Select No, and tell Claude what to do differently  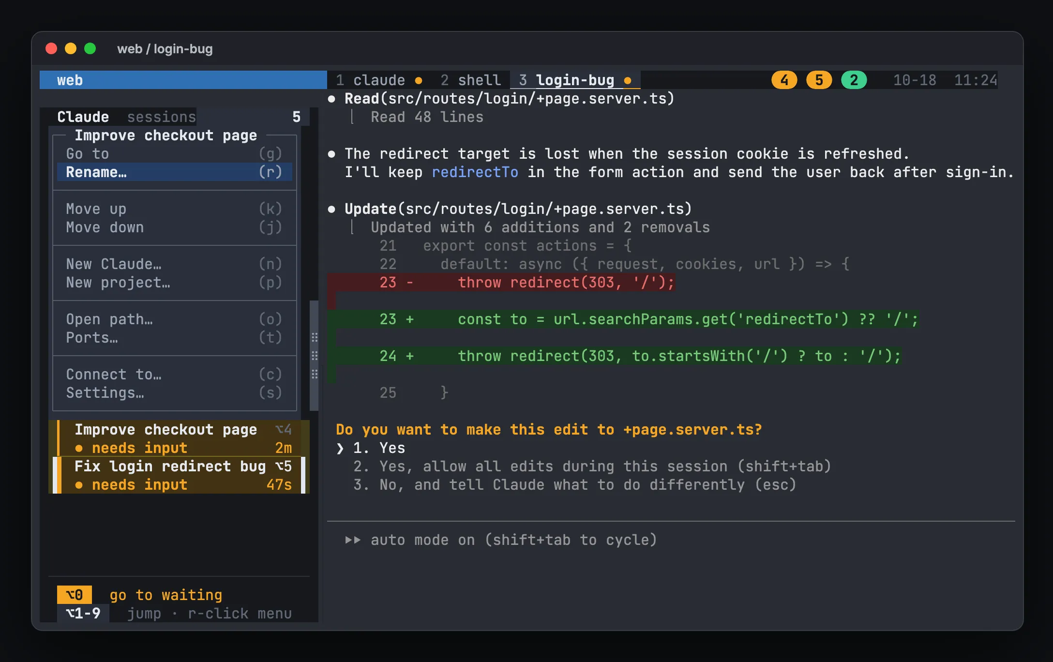574,484
